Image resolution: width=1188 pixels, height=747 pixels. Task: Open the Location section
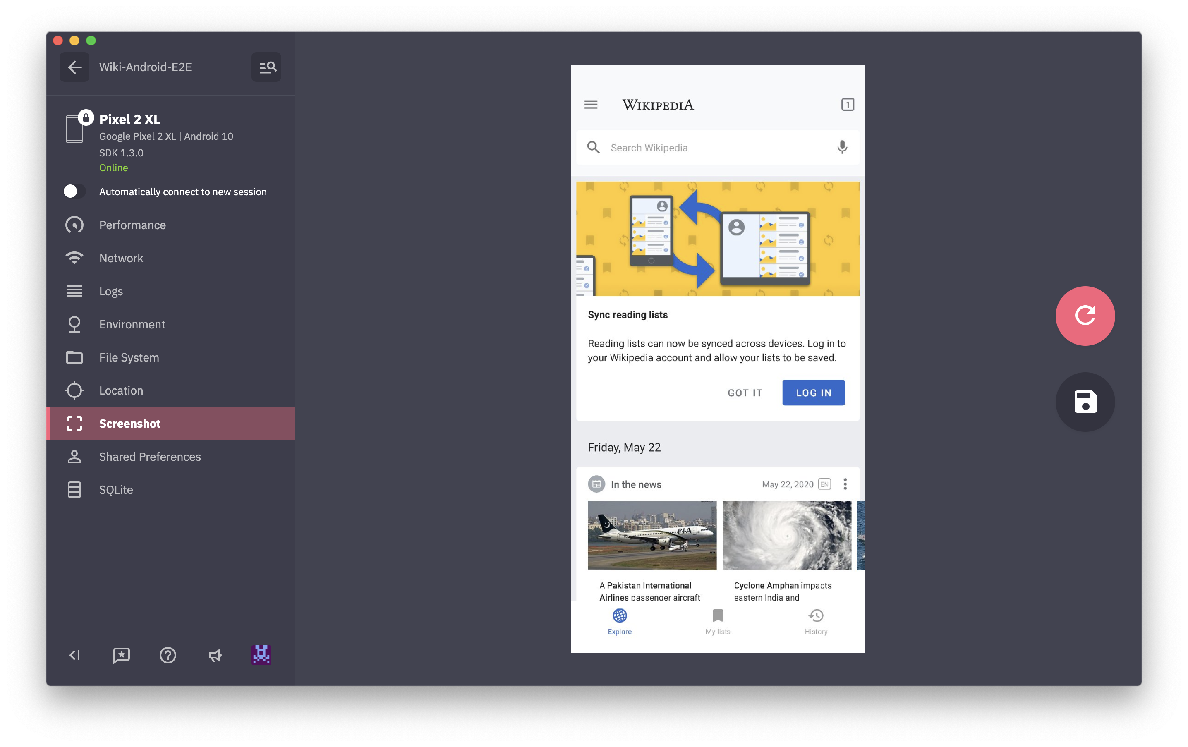(x=121, y=390)
